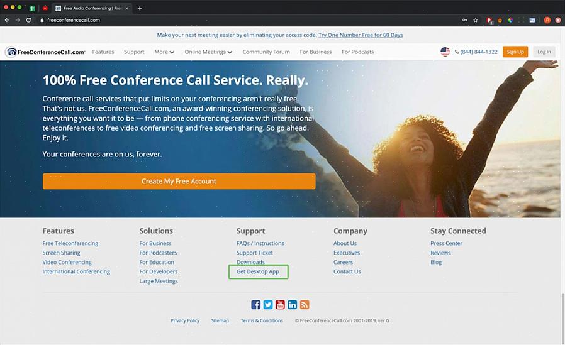
Task: Expand the More dropdown menu
Action: (164, 52)
